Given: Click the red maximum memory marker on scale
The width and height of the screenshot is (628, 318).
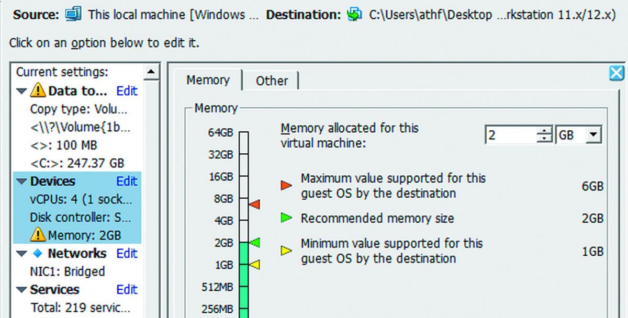Looking at the screenshot, I should pos(254,204).
